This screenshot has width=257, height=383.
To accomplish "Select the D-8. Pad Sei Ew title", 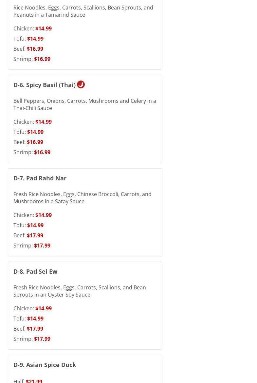I will pos(35,271).
